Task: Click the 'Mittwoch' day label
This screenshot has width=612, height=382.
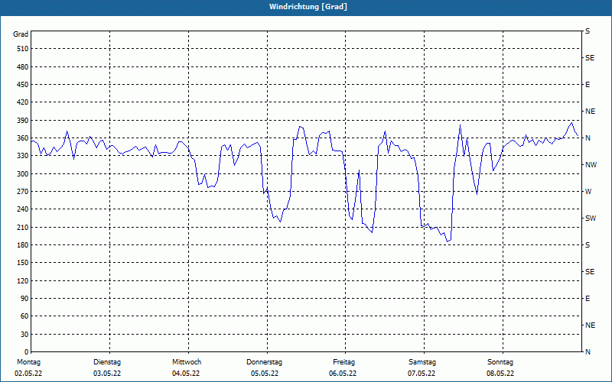Action: tap(187, 362)
